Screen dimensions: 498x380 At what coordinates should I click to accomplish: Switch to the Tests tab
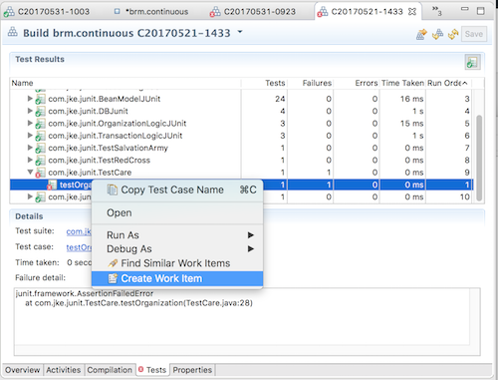pyautogui.click(x=152, y=370)
